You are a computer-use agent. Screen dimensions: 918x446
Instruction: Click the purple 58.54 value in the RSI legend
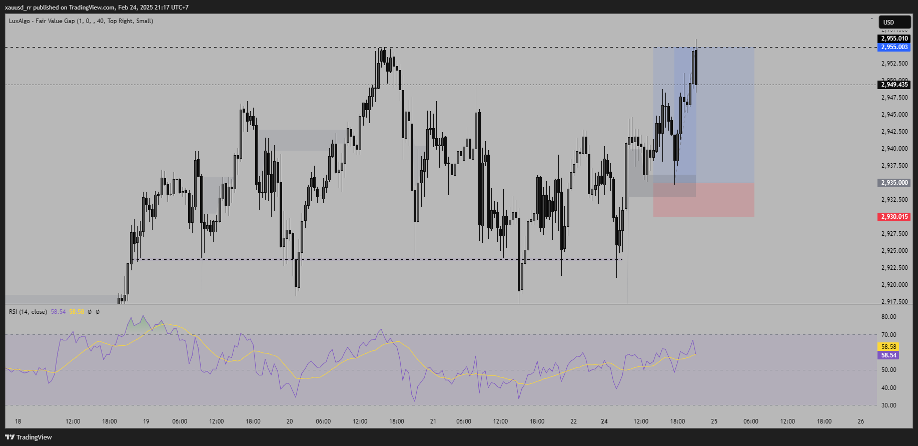58,312
